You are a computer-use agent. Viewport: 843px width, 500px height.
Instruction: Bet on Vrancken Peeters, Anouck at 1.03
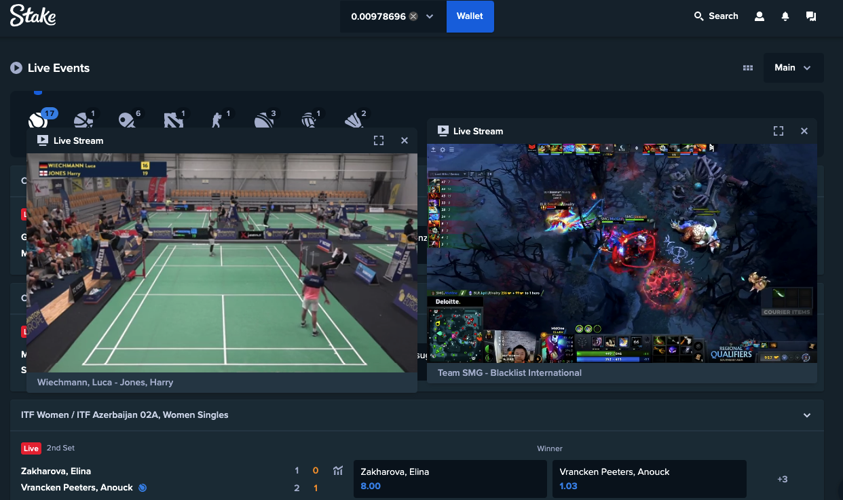coord(650,479)
